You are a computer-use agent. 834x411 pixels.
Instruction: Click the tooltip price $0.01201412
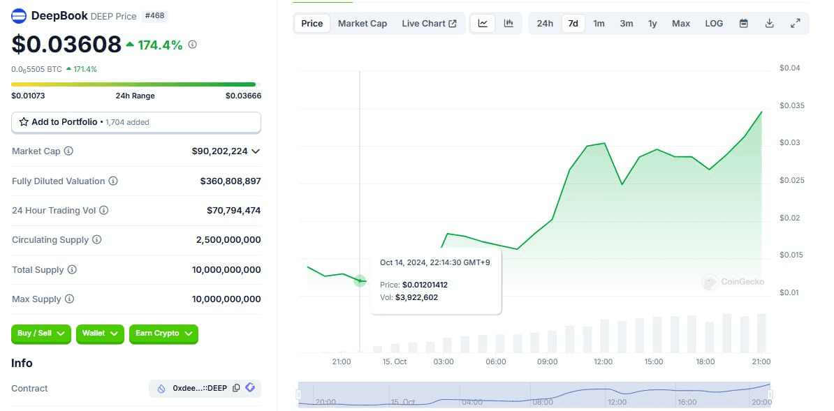coord(425,285)
